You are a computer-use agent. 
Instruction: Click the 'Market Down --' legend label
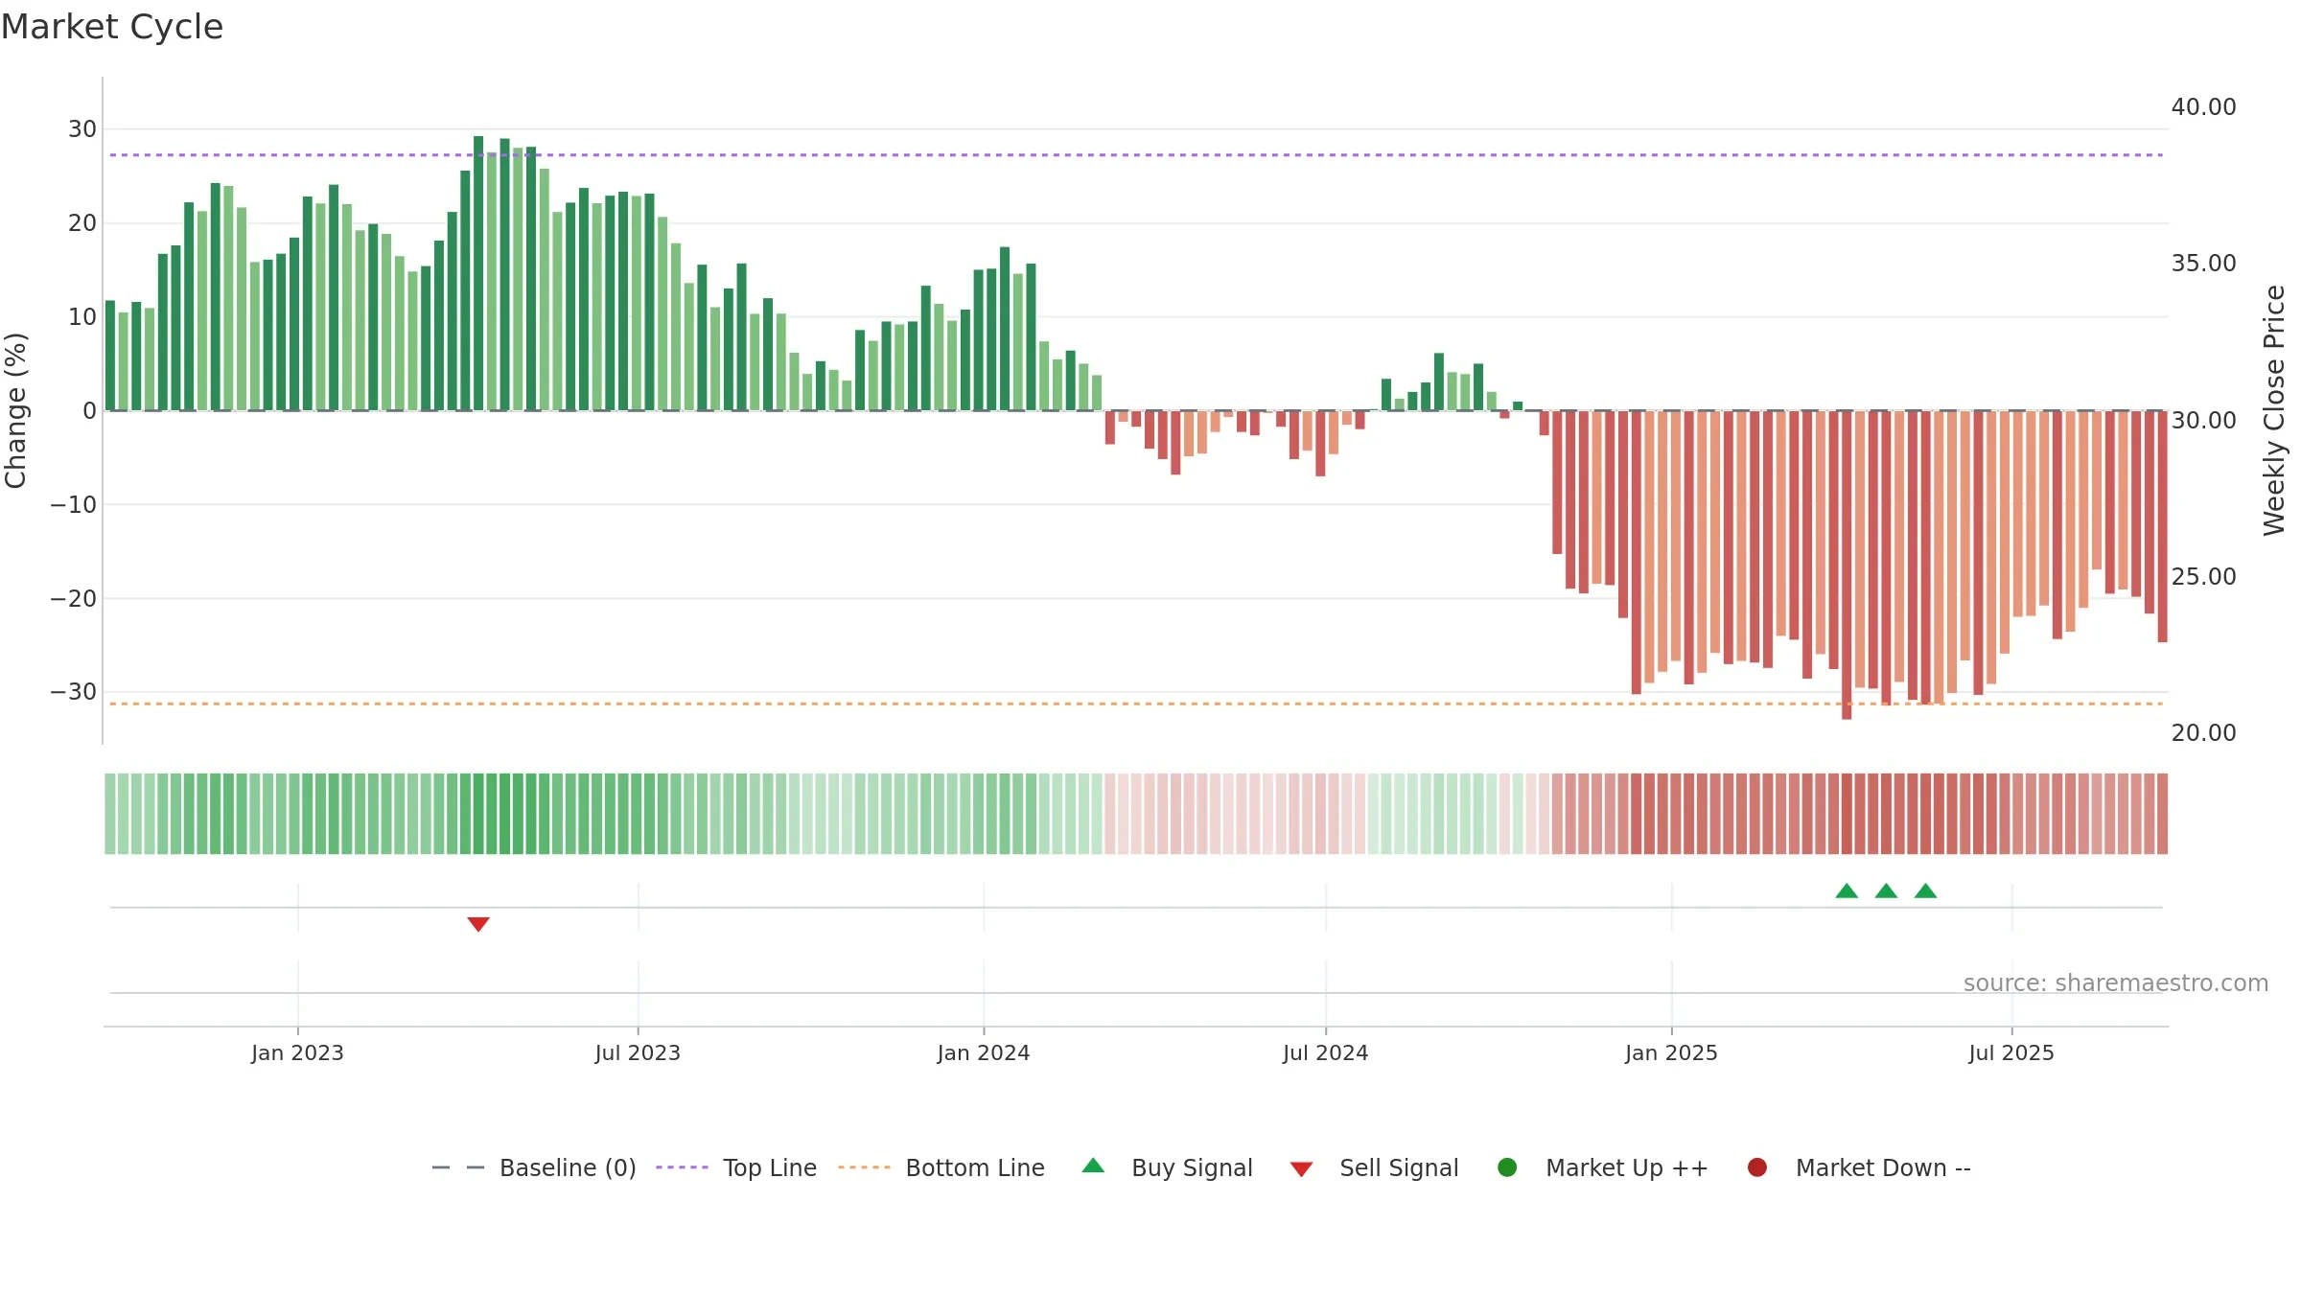(x=1883, y=1168)
